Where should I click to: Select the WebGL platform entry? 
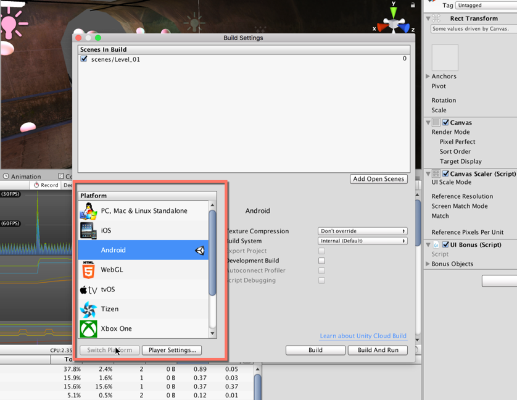click(143, 270)
